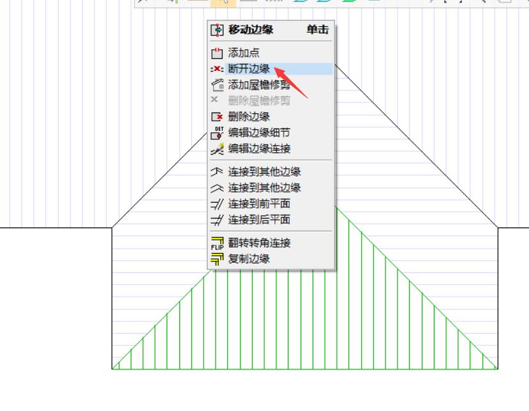
Task: Pick 连接到其他边缘 with the overlapping-roof icon
Action: (271, 172)
